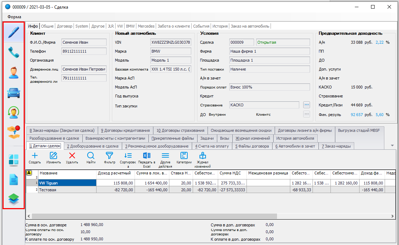Expand the tab overflow arrow at right
The image size is (399, 245).
coord(392,145)
